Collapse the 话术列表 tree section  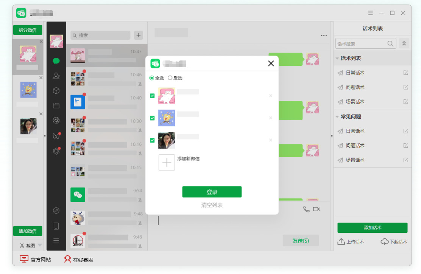coord(337,59)
